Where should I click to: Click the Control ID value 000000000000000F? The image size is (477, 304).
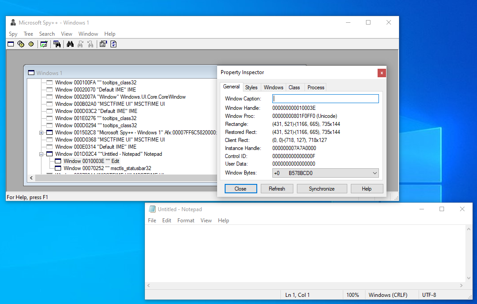(x=294, y=156)
